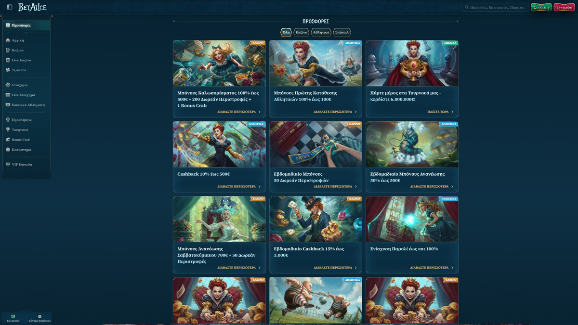The image size is (578, 325).
Task: Click the game search input field
Action: click(496, 7)
